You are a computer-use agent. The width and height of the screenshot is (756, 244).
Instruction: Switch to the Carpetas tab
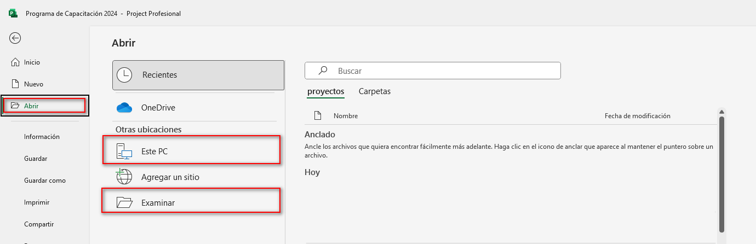[x=374, y=91]
